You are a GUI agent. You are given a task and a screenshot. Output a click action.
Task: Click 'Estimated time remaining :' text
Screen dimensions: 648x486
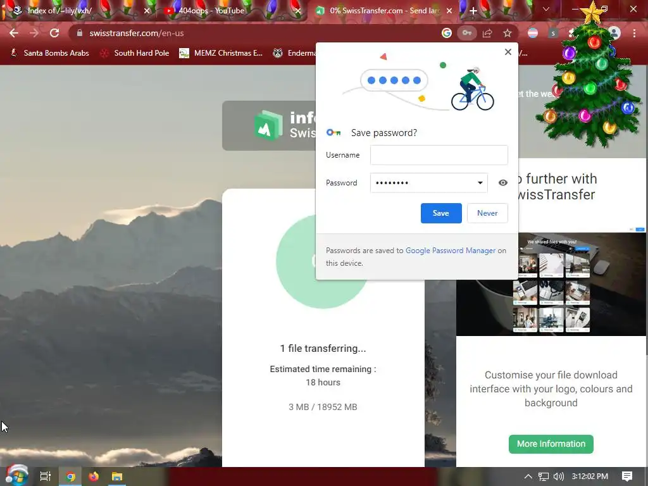pyautogui.click(x=323, y=369)
